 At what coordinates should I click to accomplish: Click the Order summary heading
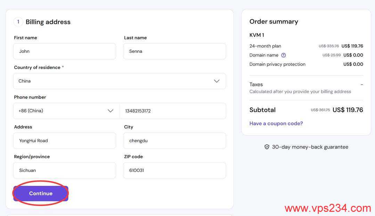[x=274, y=21]
